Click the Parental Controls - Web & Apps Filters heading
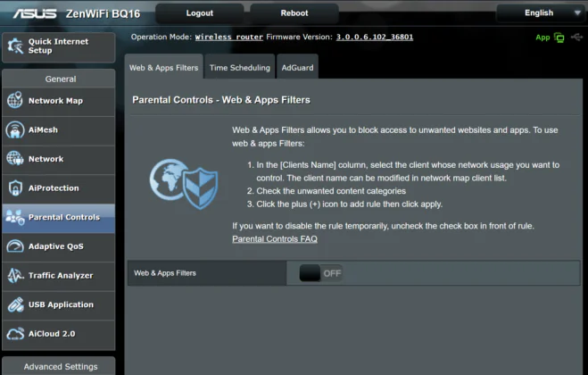Image resolution: width=588 pixels, height=375 pixels. 221,100
